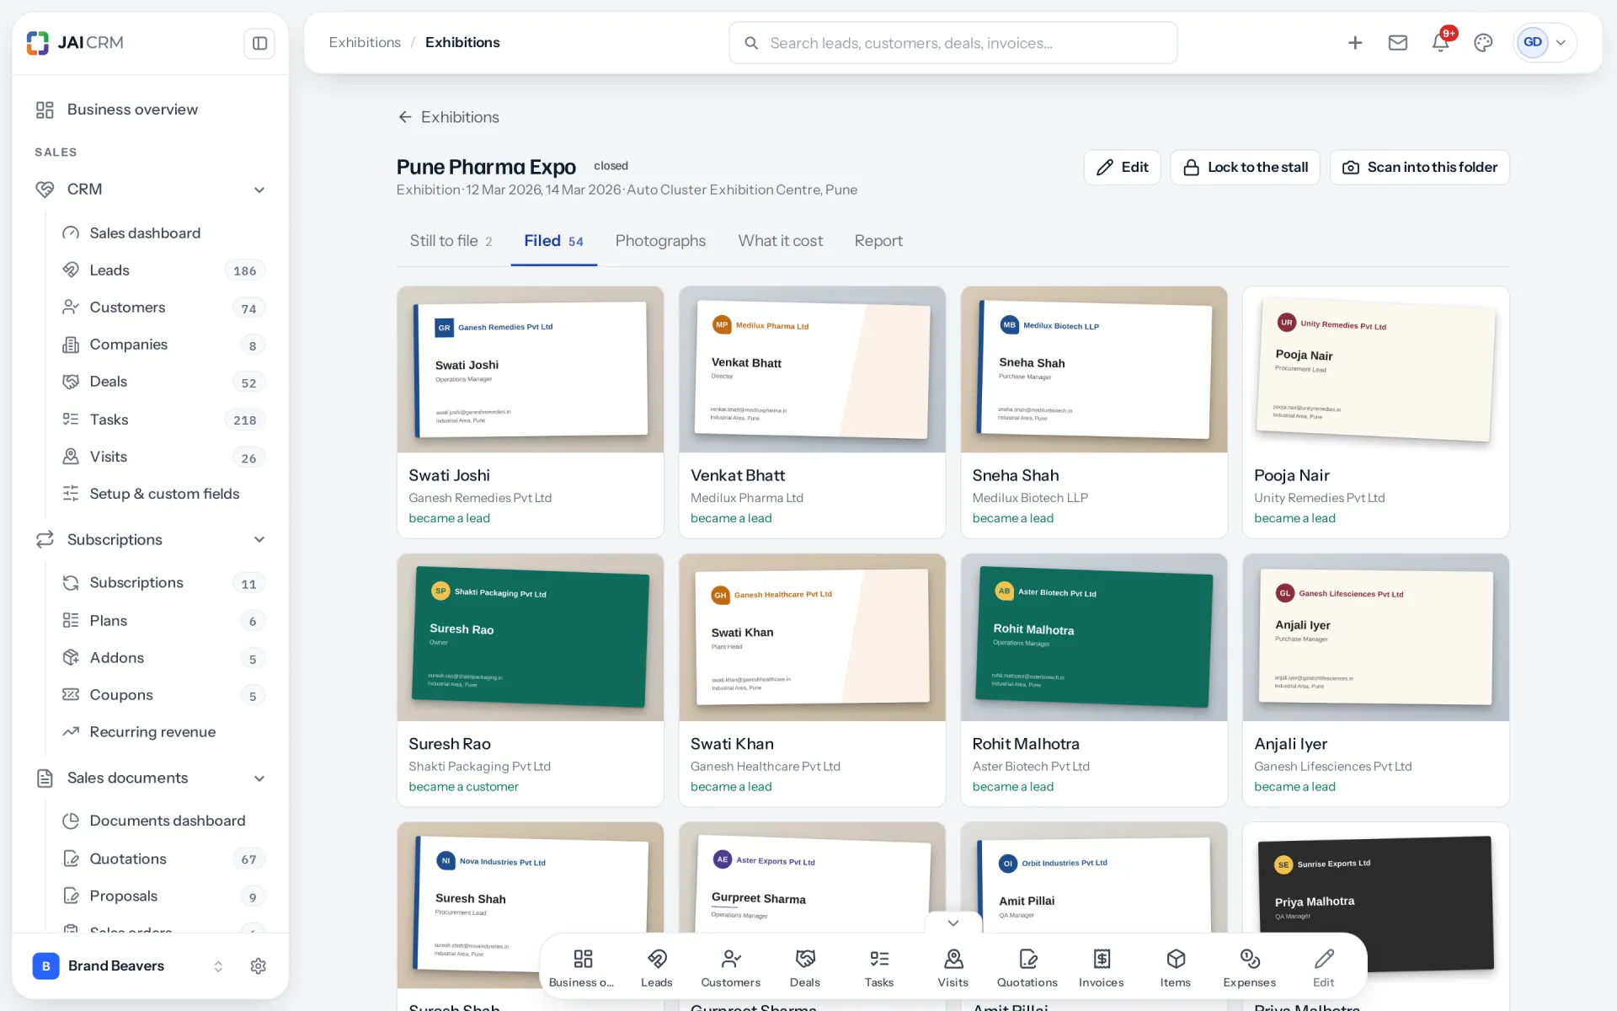
Task: Click Edit pencil in the bottom dock
Action: pyautogui.click(x=1324, y=967)
